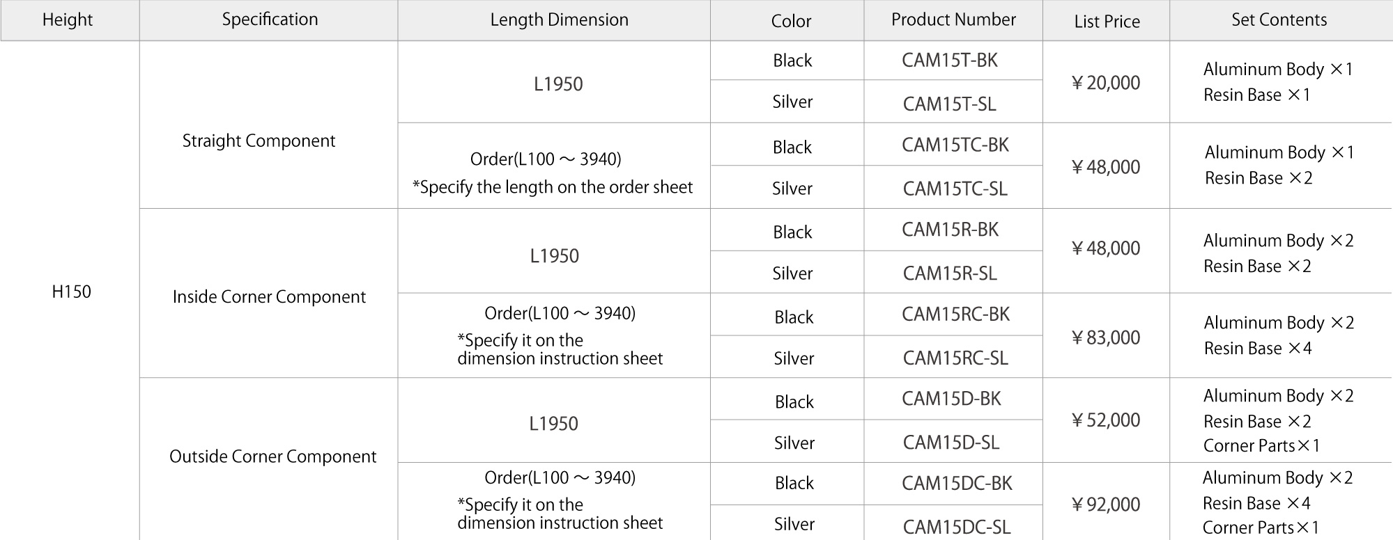Image resolution: width=1393 pixels, height=540 pixels.
Task: Click the Specification column header
Action: pos(270,19)
